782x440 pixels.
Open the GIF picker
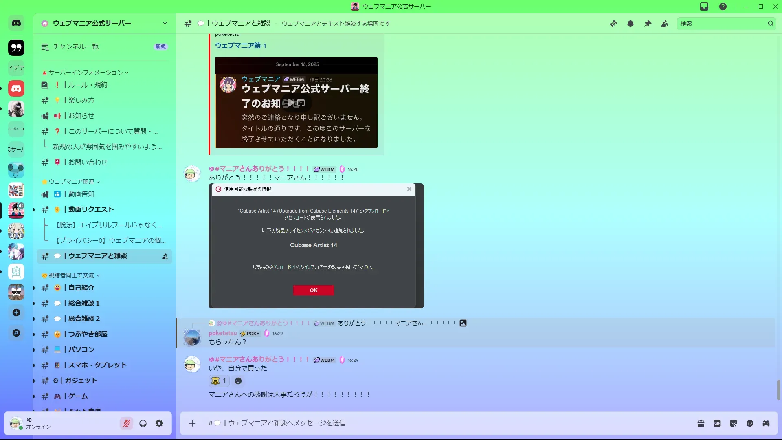(x=717, y=423)
